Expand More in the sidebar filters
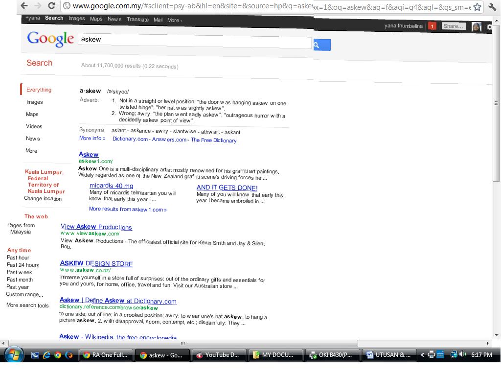Image resolution: width=501 pixels, height=376 pixels. [31, 151]
